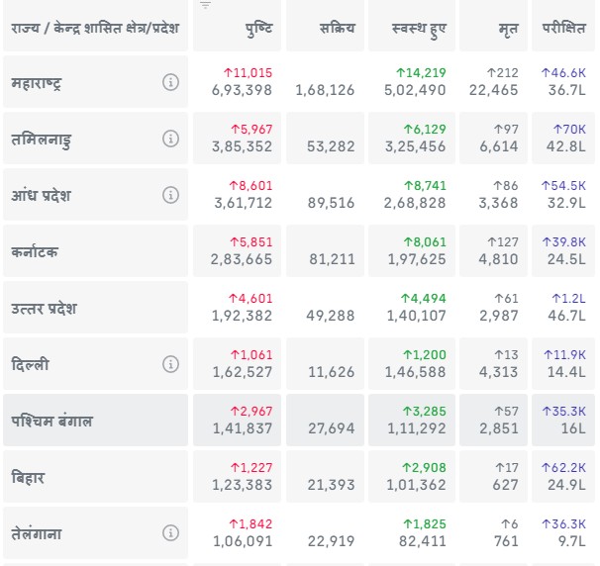Click the परीक्षित column header
This screenshot has height=566, width=600.
[563, 29]
